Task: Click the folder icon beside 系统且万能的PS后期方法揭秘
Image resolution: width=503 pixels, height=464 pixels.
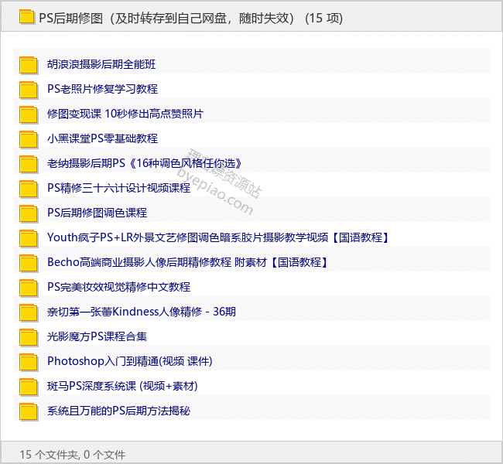Action: pos(28,411)
